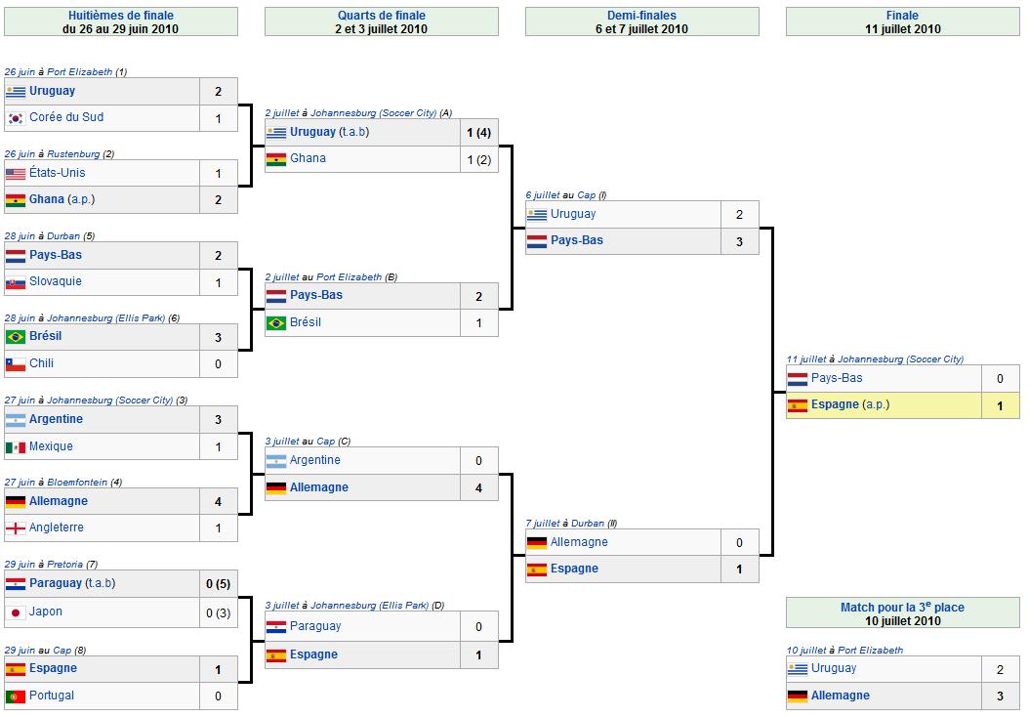Open the Quarts de finale header link
1029x717 pixels.
click(382, 15)
